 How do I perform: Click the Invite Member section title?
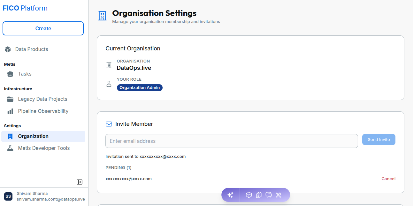[134, 124]
